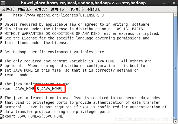This screenshot has height=124, width=178.
Task: Click the '# remote nodes.' comment line
Action: point(16,75)
